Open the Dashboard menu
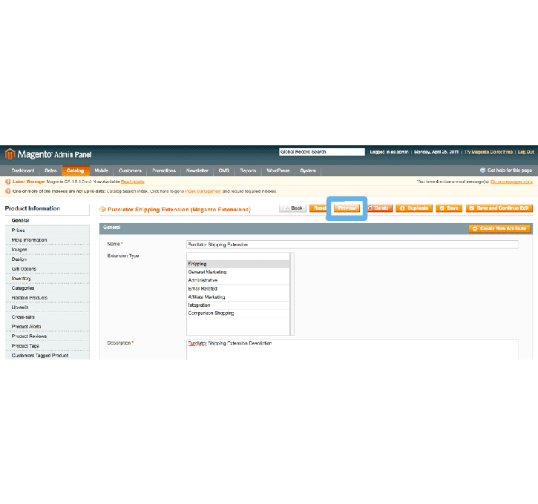 point(23,170)
